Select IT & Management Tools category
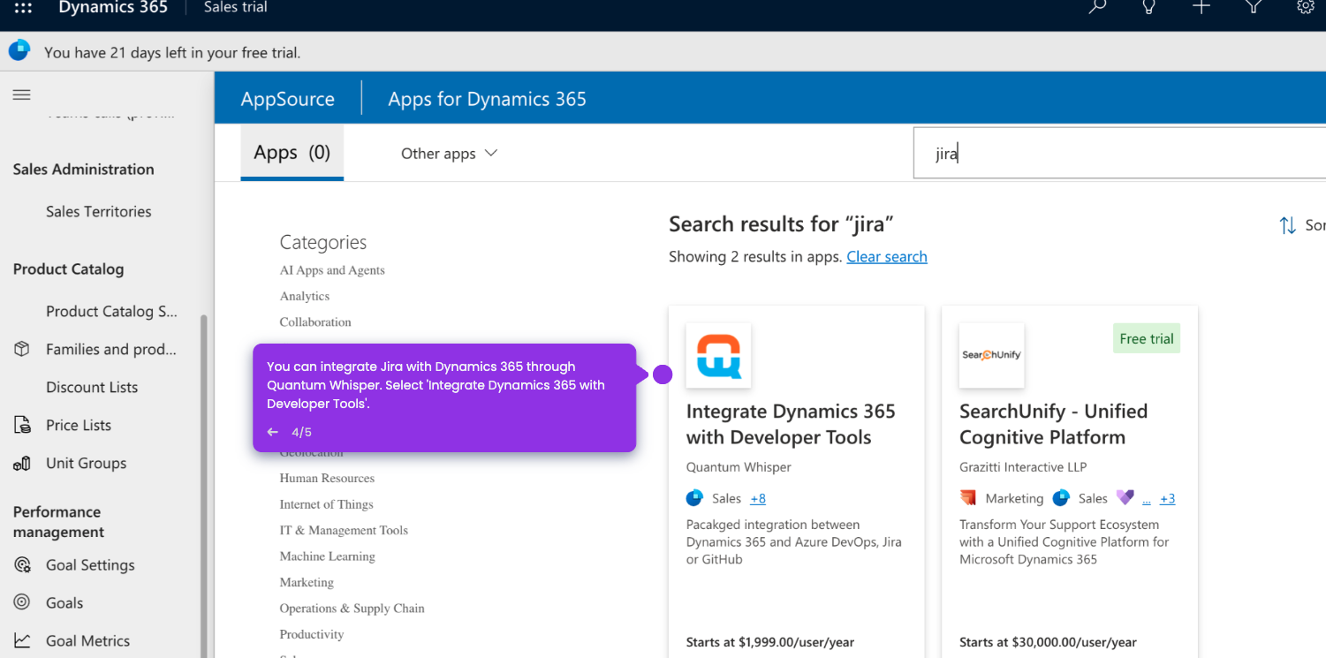 [344, 530]
